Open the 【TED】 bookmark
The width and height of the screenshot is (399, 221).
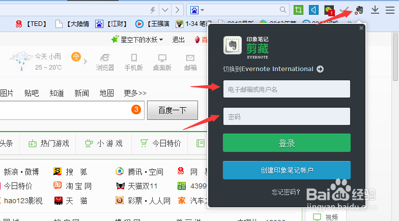[31, 24]
